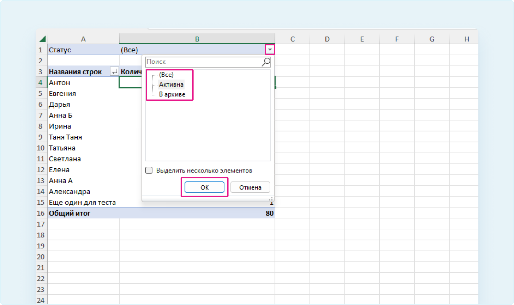Image resolution: width=514 pixels, height=305 pixels.
Task: Pick 'В архиве' from the filter list
Action: tap(172, 94)
